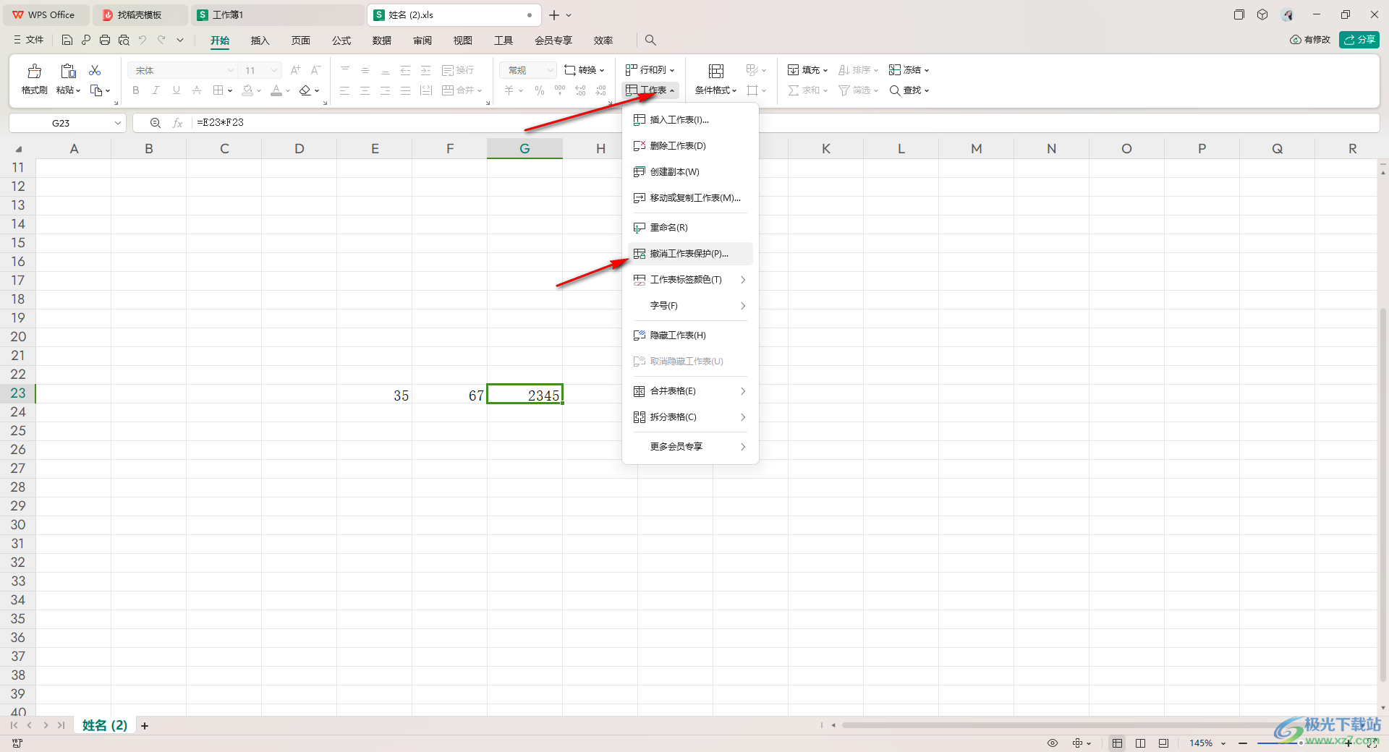Click cell F23 containing 67
Screen dimensions: 1389x752
coord(449,395)
